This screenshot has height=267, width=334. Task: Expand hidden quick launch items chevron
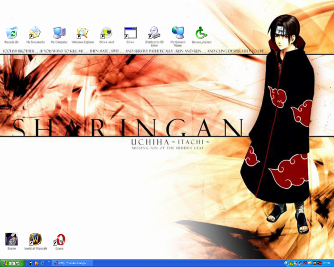click(49, 262)
